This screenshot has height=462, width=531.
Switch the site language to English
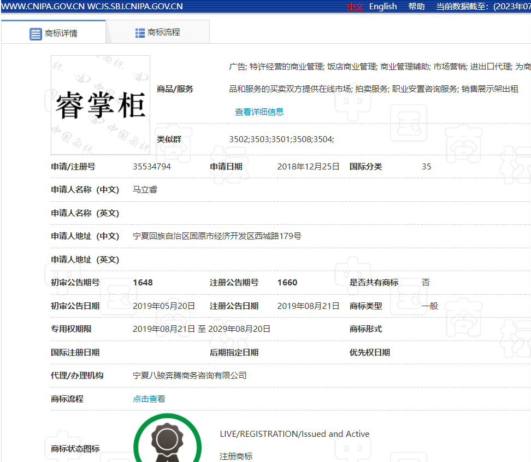coord(383,7)
